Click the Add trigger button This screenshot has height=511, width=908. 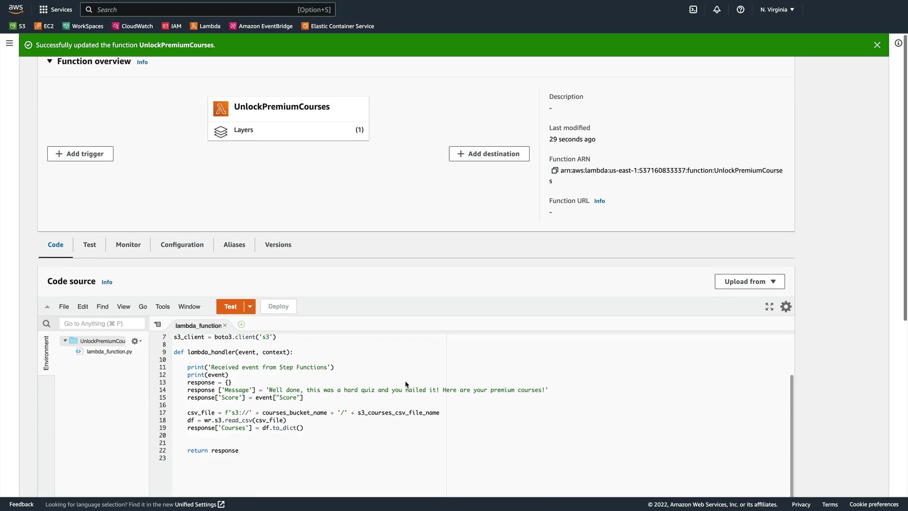(80, 154)
